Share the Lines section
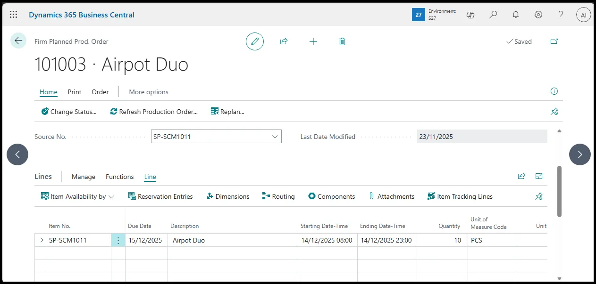Image resolution: width=596 pixels, height=284 pixels. tap(521, 176)
